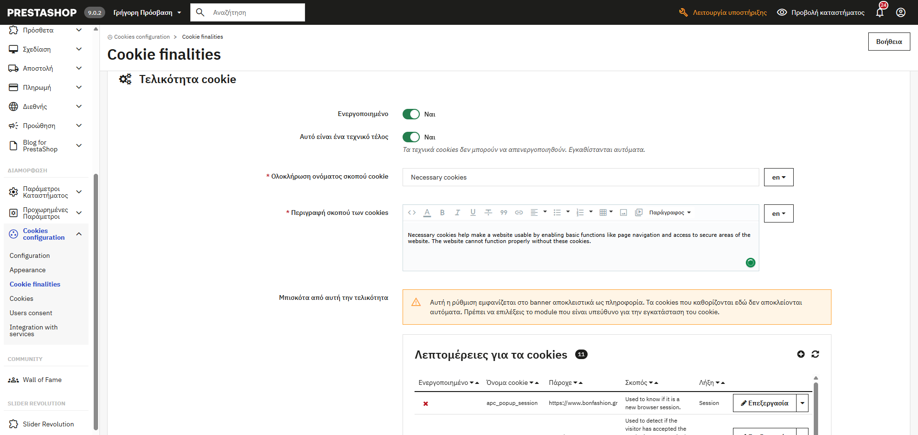The width and height of the screenshot is (918, 435).
Task: Insert blockquote in description editor
Action: pyautogui.click(x=503, y=212)
